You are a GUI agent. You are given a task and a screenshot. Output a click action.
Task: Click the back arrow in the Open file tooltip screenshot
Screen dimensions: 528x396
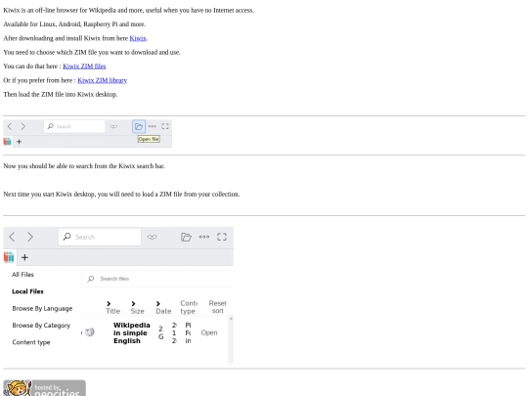pyautogui.click(x=10, y=126)
